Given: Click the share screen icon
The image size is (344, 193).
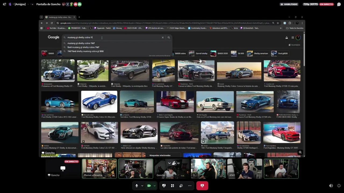Looking at the screenshot, I should 164,185.
